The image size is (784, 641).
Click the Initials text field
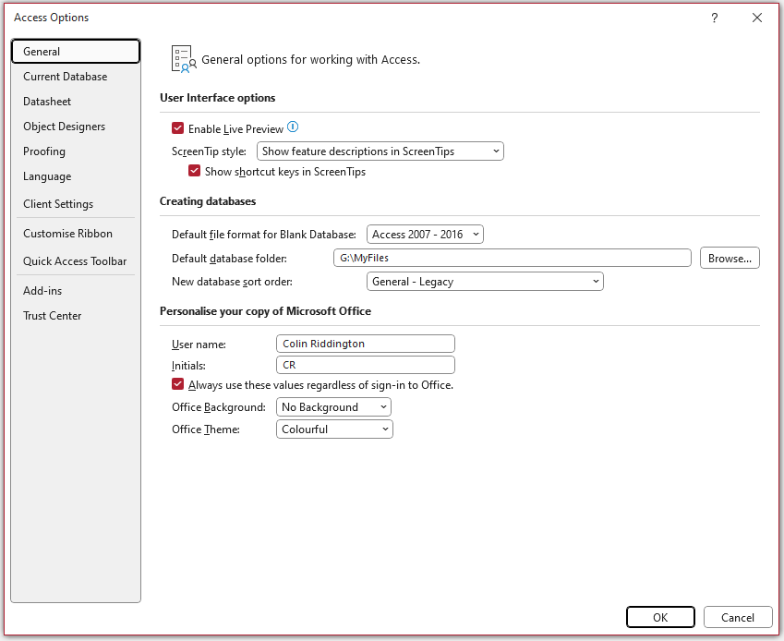366,365
